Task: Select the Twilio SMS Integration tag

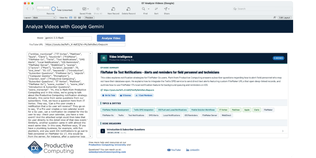Action: [x=144, y=110]
